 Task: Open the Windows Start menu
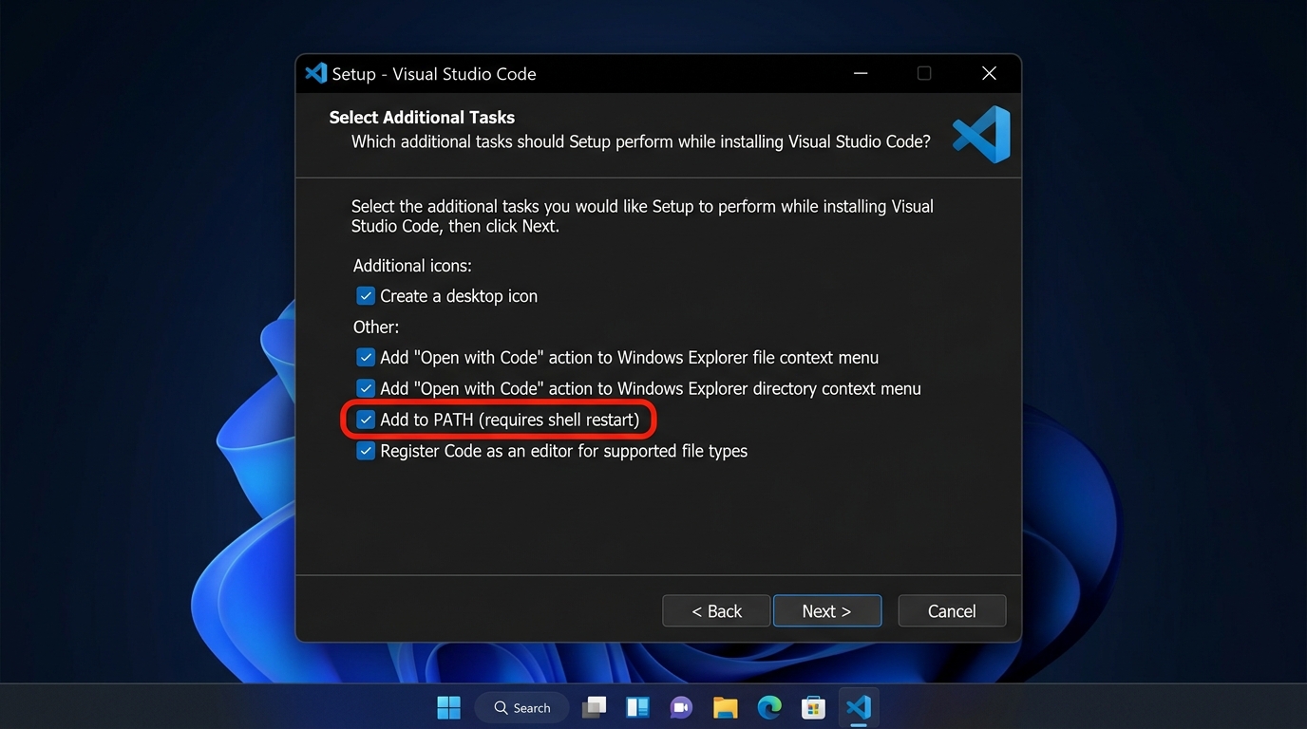448,707
